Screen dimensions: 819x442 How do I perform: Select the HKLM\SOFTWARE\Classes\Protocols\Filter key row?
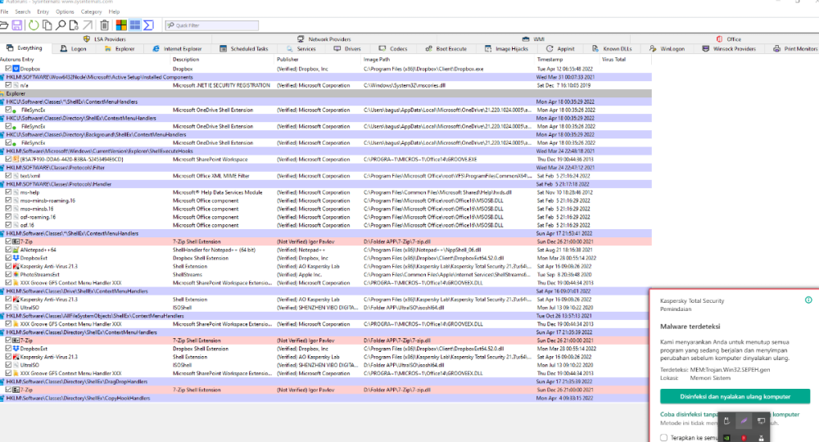(326, 168)
